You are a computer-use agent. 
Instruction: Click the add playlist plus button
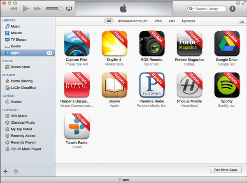(6, 171)
